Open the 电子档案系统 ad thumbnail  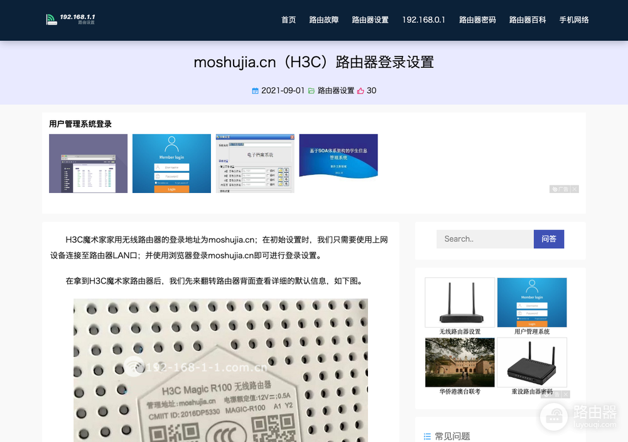[x=255, y=163]
